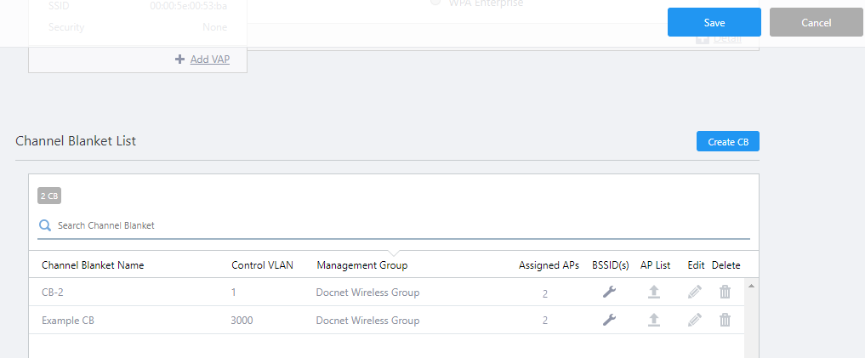This screenshot has width=865, height=358.
Task: Select the Example CB row name
Action: [68, 321]
